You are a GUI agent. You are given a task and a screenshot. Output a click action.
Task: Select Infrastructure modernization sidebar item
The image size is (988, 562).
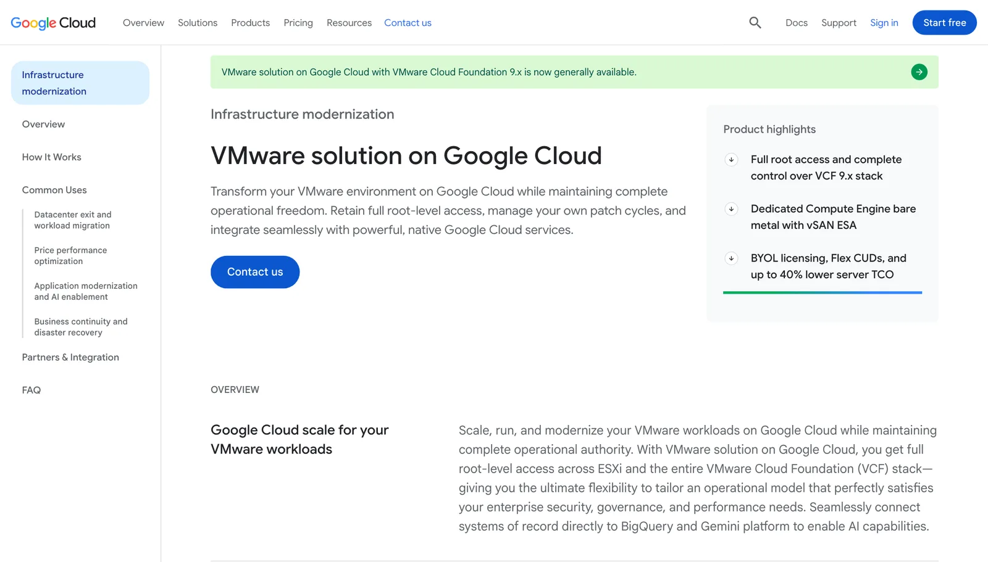point(80,83)
